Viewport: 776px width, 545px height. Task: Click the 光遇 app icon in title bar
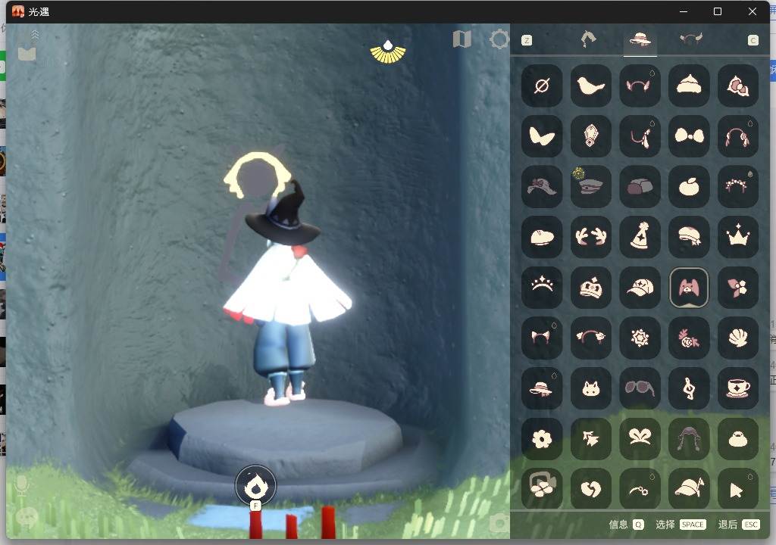18,11
